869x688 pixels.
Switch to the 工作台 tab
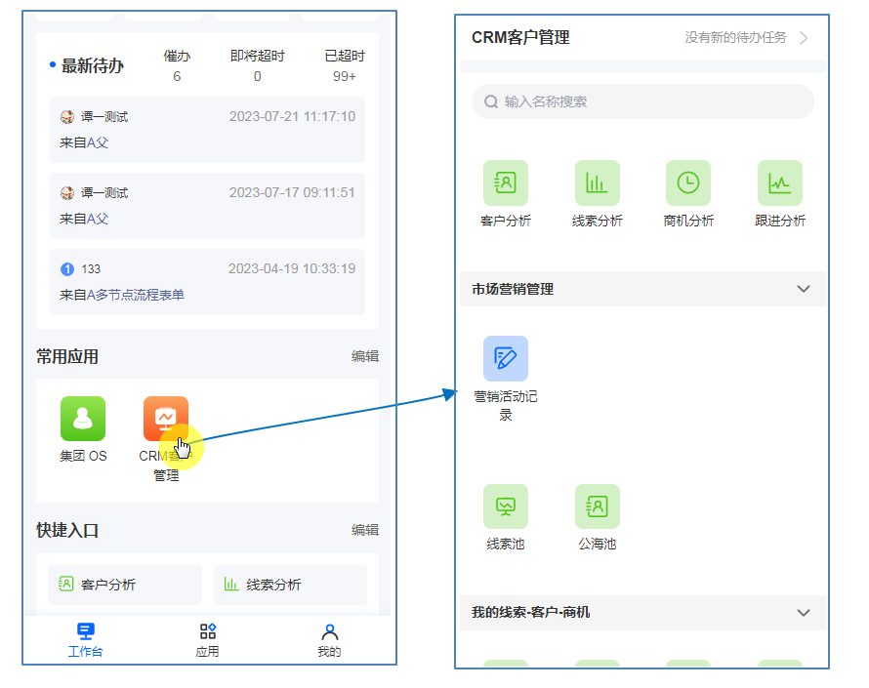coord(85,640)
